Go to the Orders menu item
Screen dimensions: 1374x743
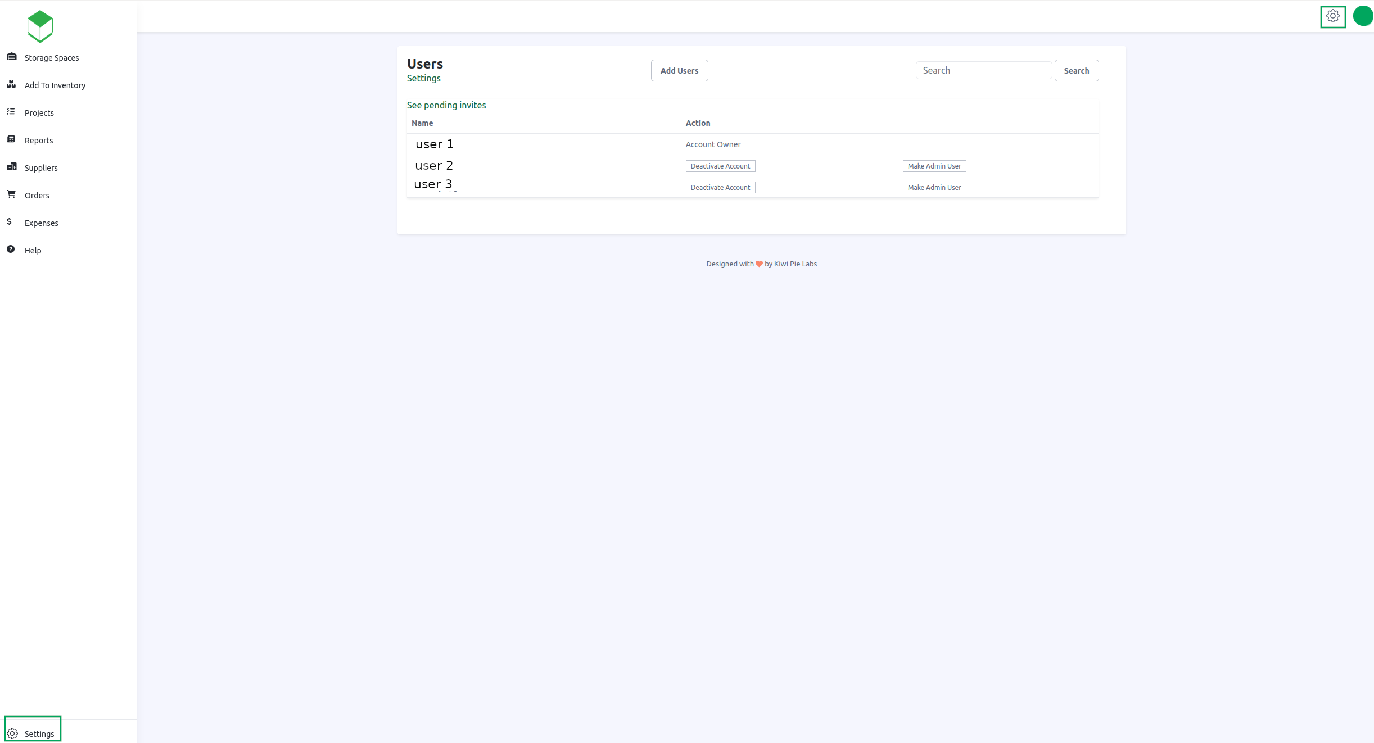pyautogui.click(x=37, y=196)
